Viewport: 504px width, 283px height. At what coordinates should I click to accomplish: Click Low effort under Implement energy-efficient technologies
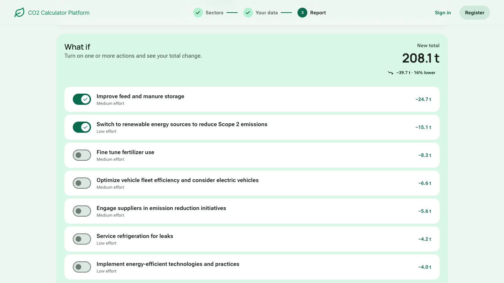[x=106, y=271]
